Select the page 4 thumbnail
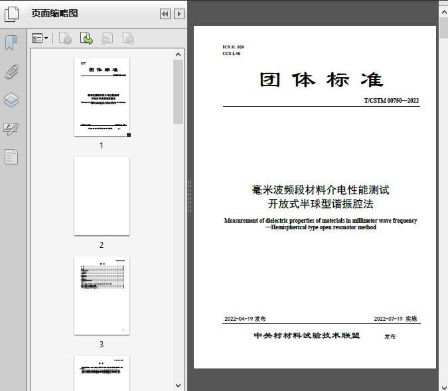448x391 pixels. (x=102, y=373)
